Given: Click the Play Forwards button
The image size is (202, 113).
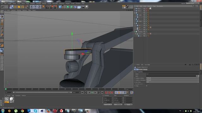Looking at the screenshot, I should 92,93.
